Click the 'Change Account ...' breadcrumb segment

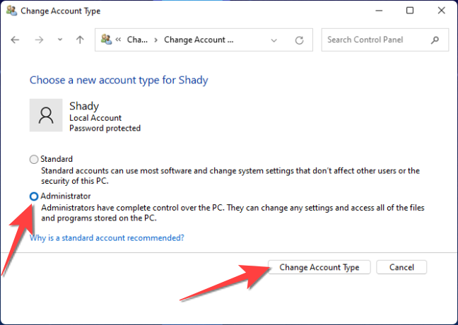pos(199,40)
